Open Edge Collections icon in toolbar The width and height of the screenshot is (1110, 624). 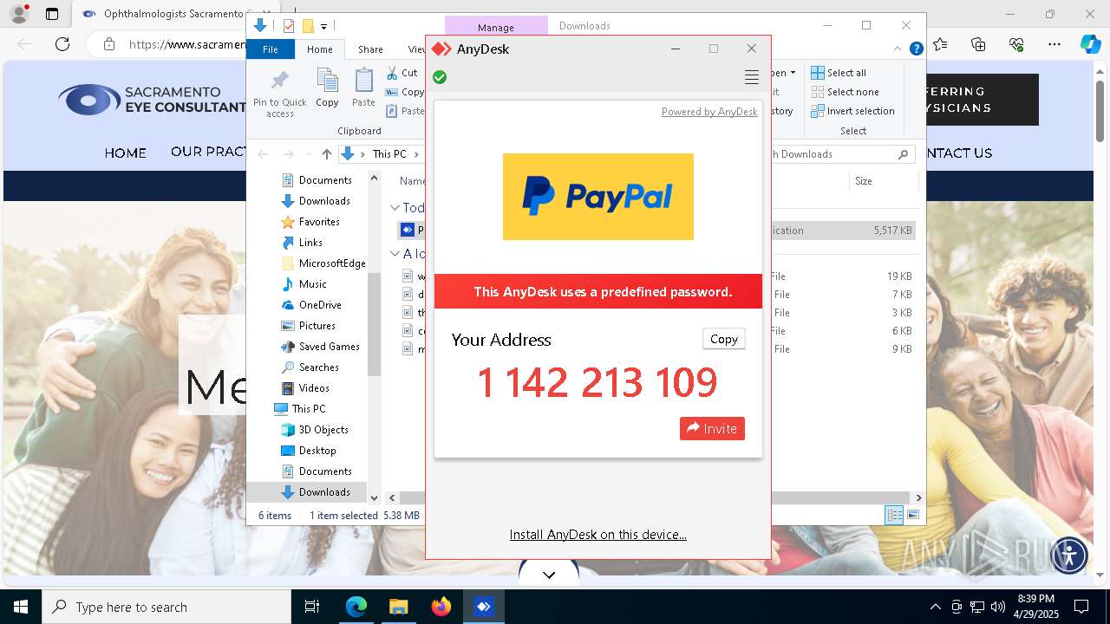(x=978, y=44)
